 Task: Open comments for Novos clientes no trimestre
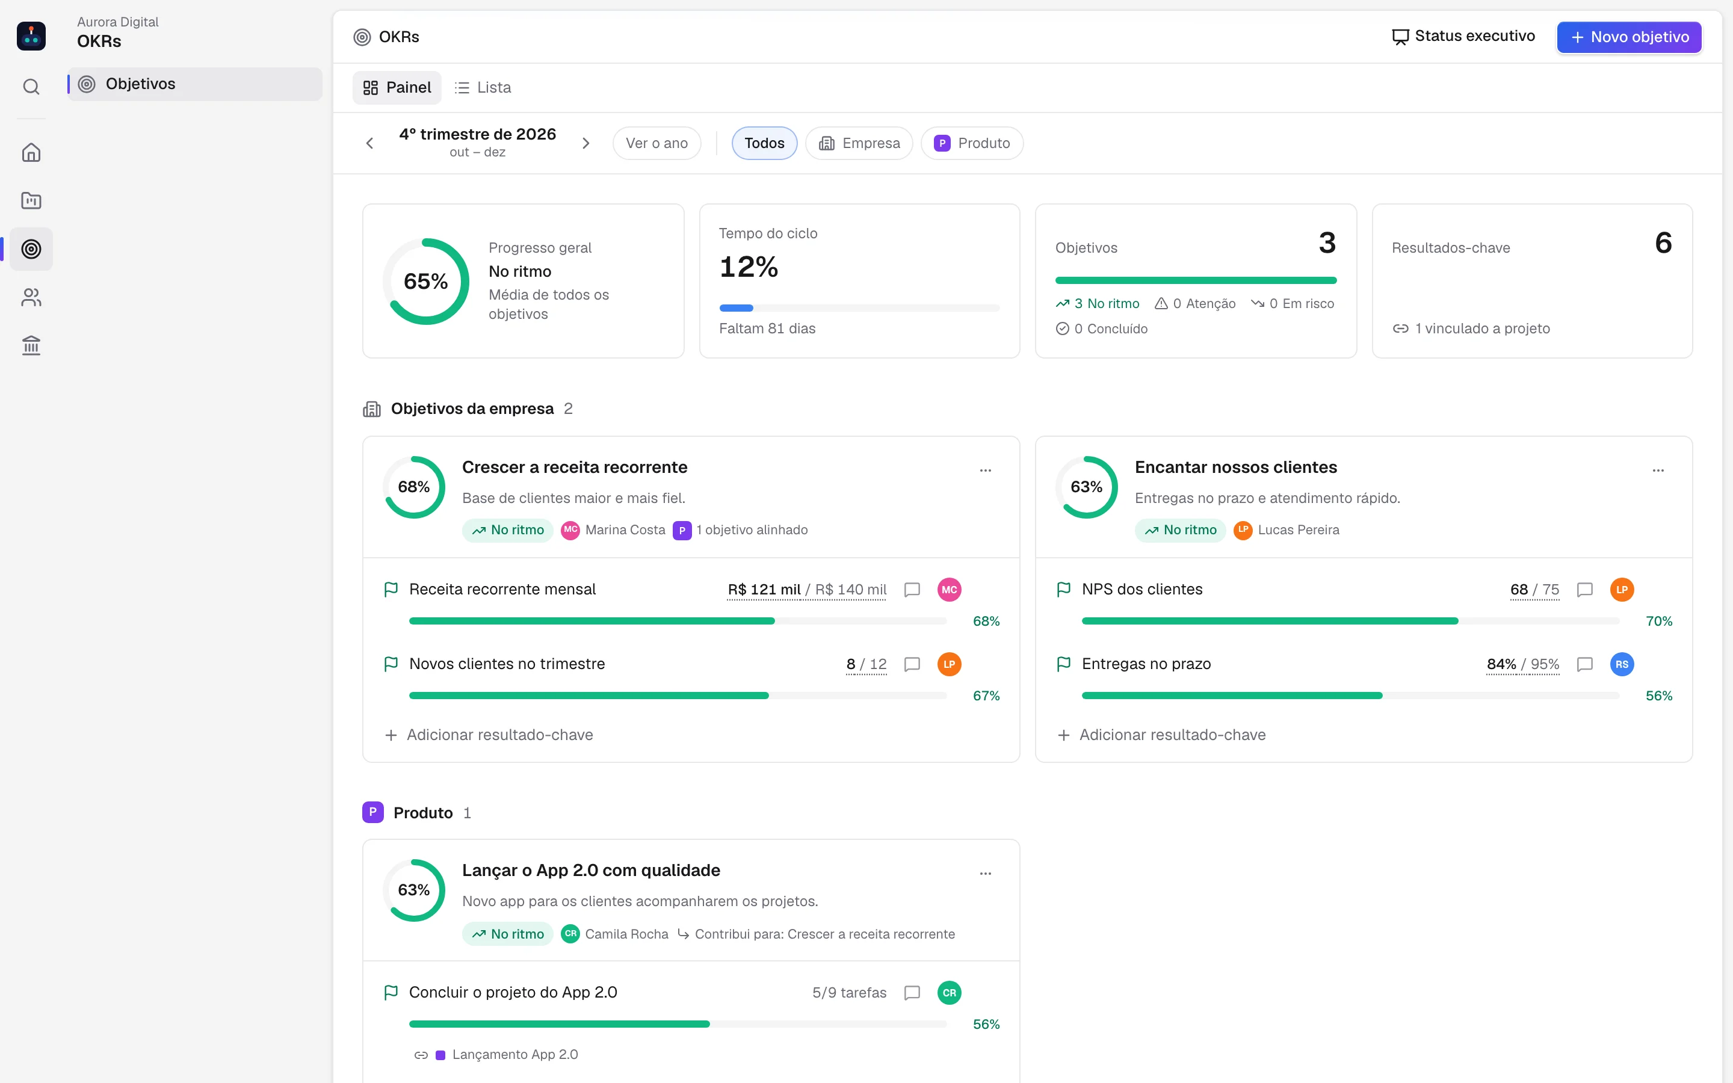(912, 664)
